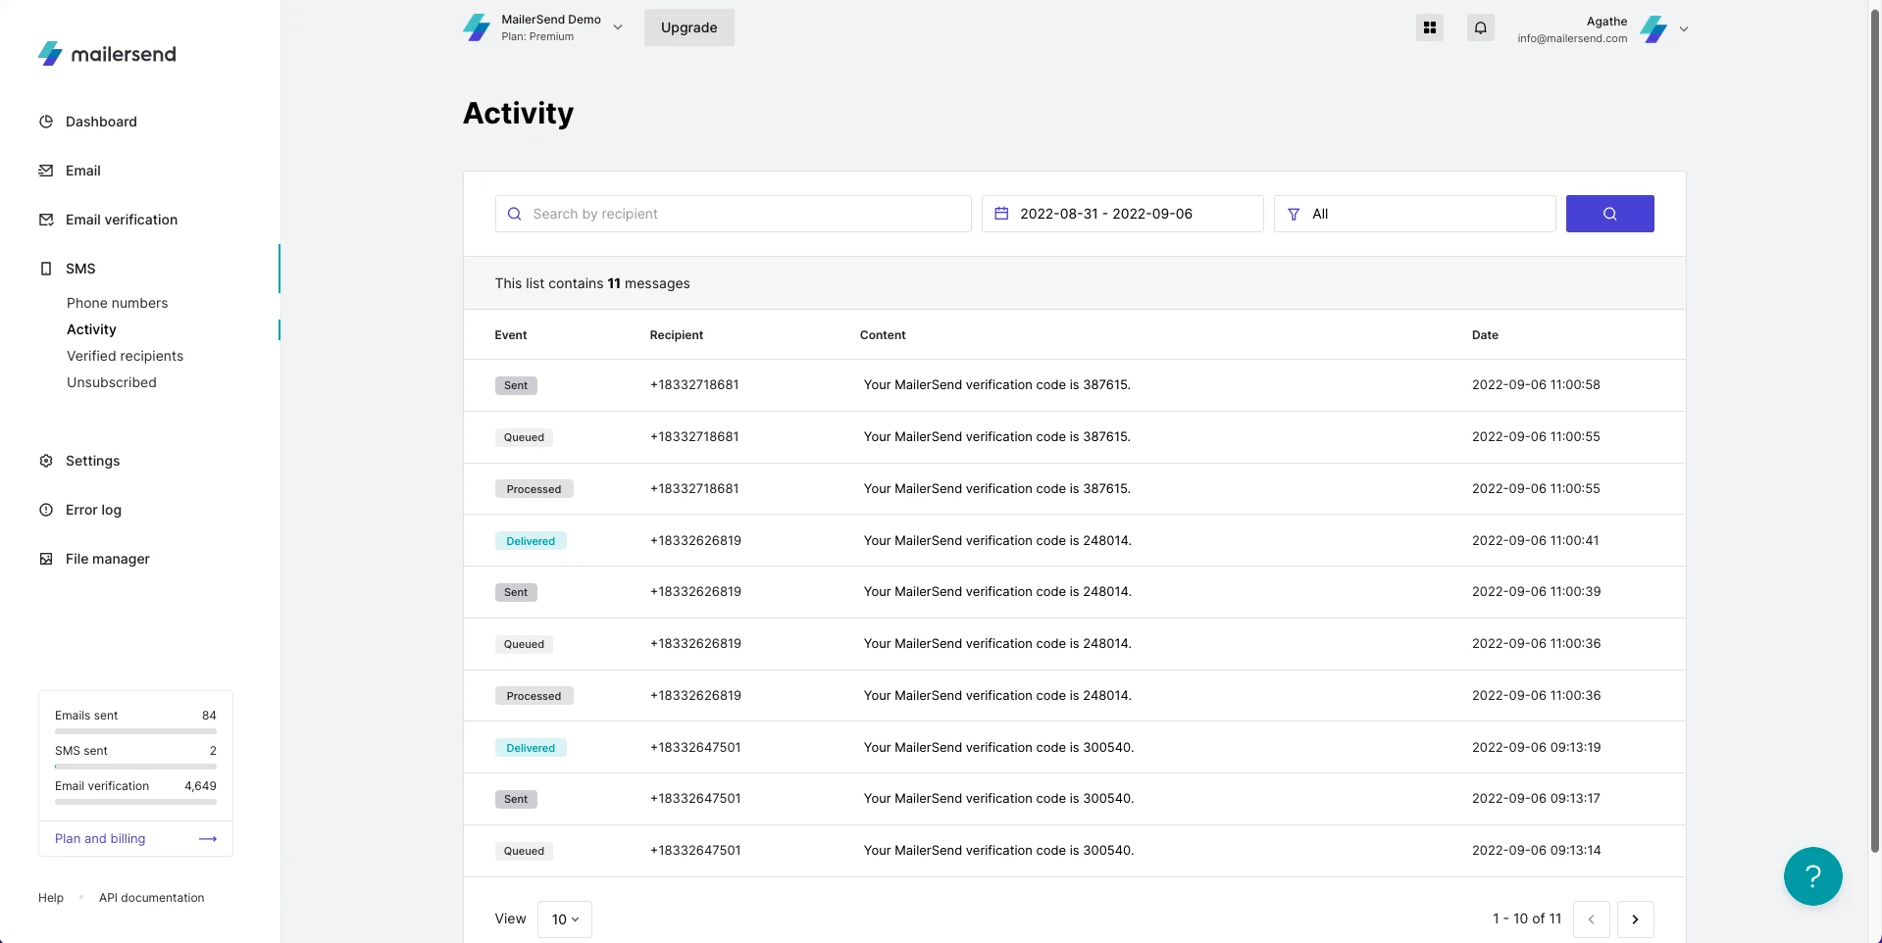Click the mailersend logo
The image size is (1882, 943).
click(107, 54)
